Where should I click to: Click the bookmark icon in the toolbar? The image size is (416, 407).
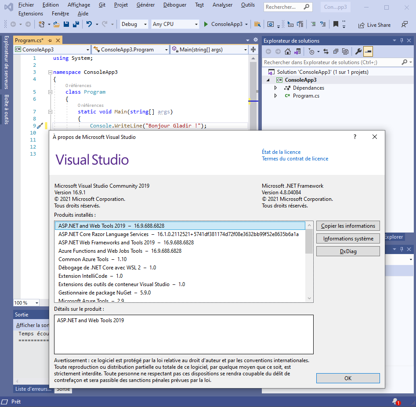pyautogui.click(x=336, y=24)
